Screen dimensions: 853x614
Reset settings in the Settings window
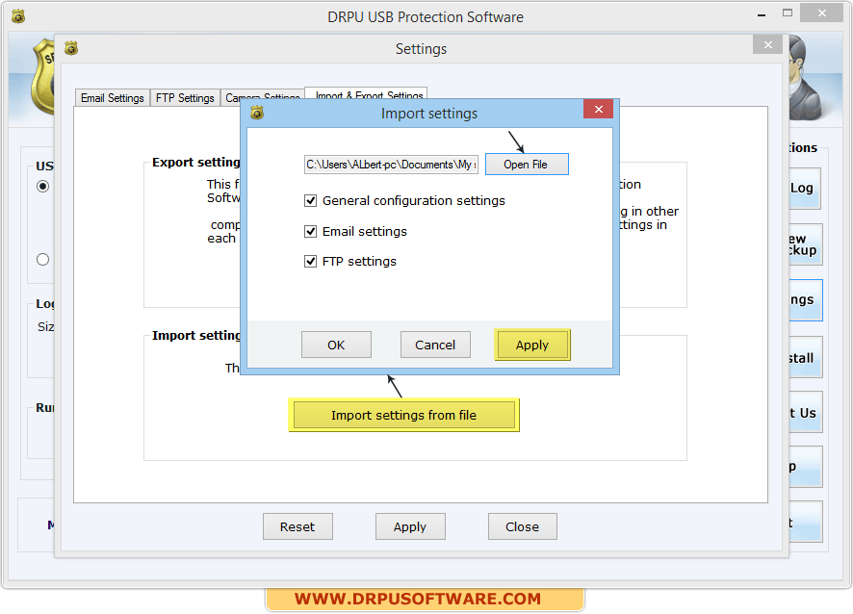[297, 526]
